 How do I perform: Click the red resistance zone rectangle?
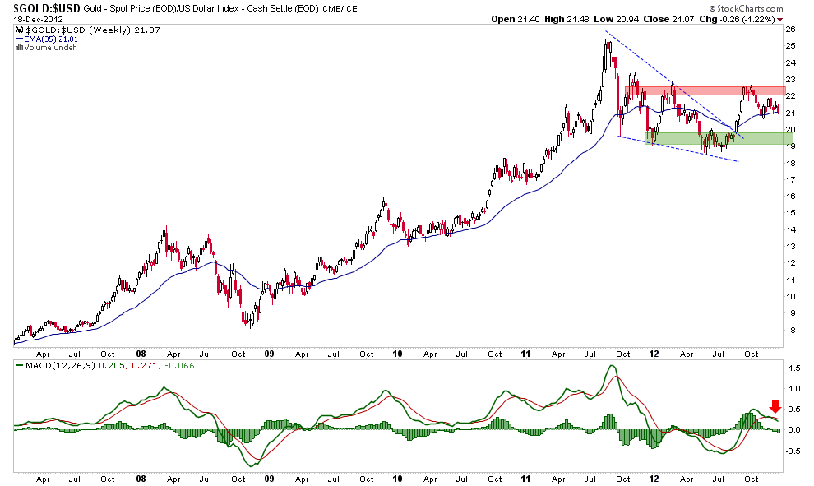tap(705, 90)
